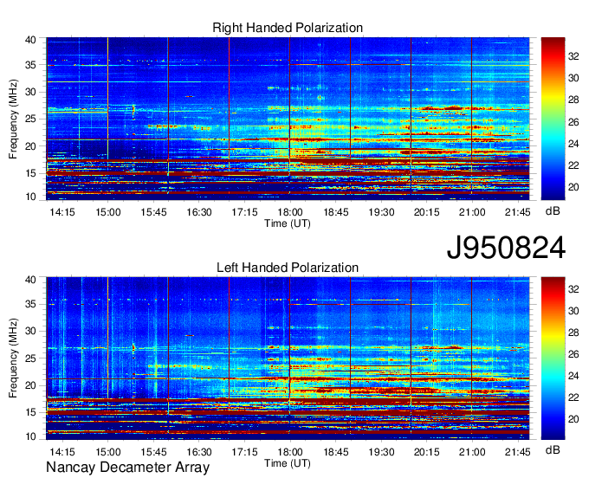Click the right-handed plot's color scale bar
This screenshot has height=478, width=589.
553,119
